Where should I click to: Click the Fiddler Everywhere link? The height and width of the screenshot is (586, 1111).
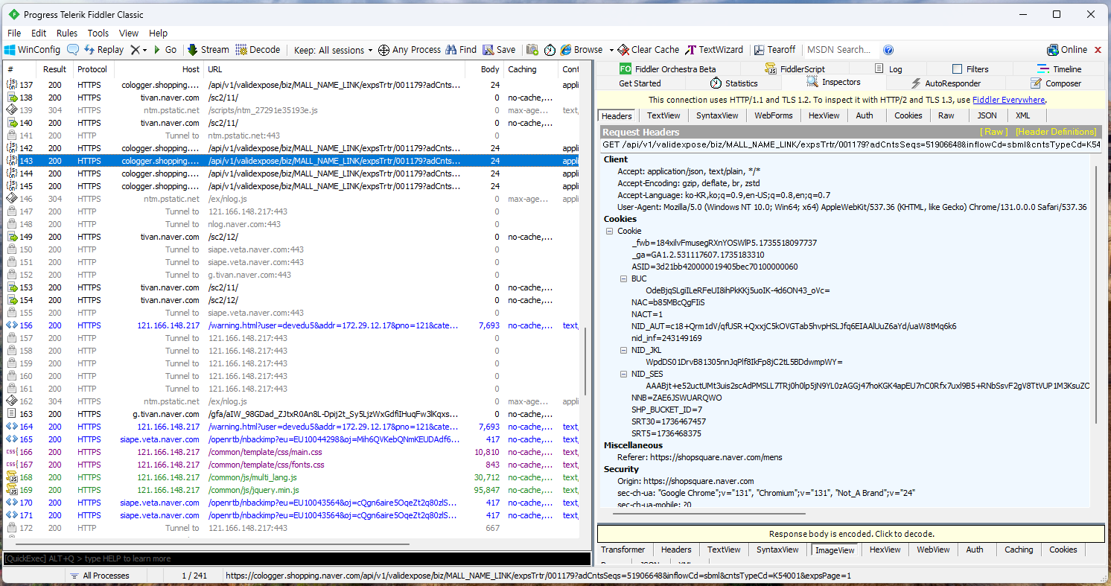point(1008,100)
